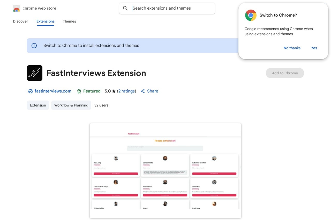Click the Featured award badge icon
331x221 pixels.
(x=79, y=91)
